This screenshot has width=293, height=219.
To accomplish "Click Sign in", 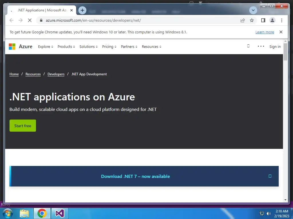I will pos(275,46).
